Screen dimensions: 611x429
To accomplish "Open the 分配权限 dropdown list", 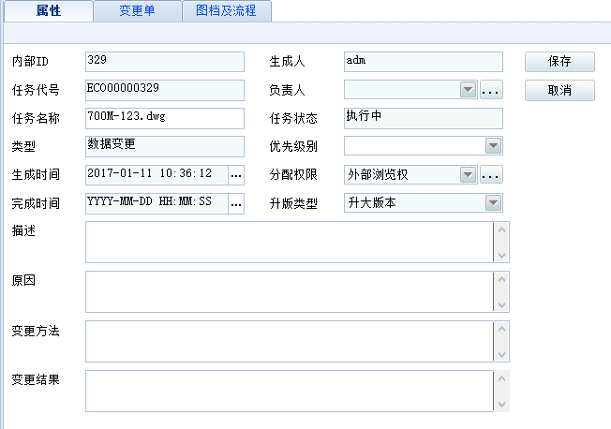I will pyautogui.click(x=469, y=174).
